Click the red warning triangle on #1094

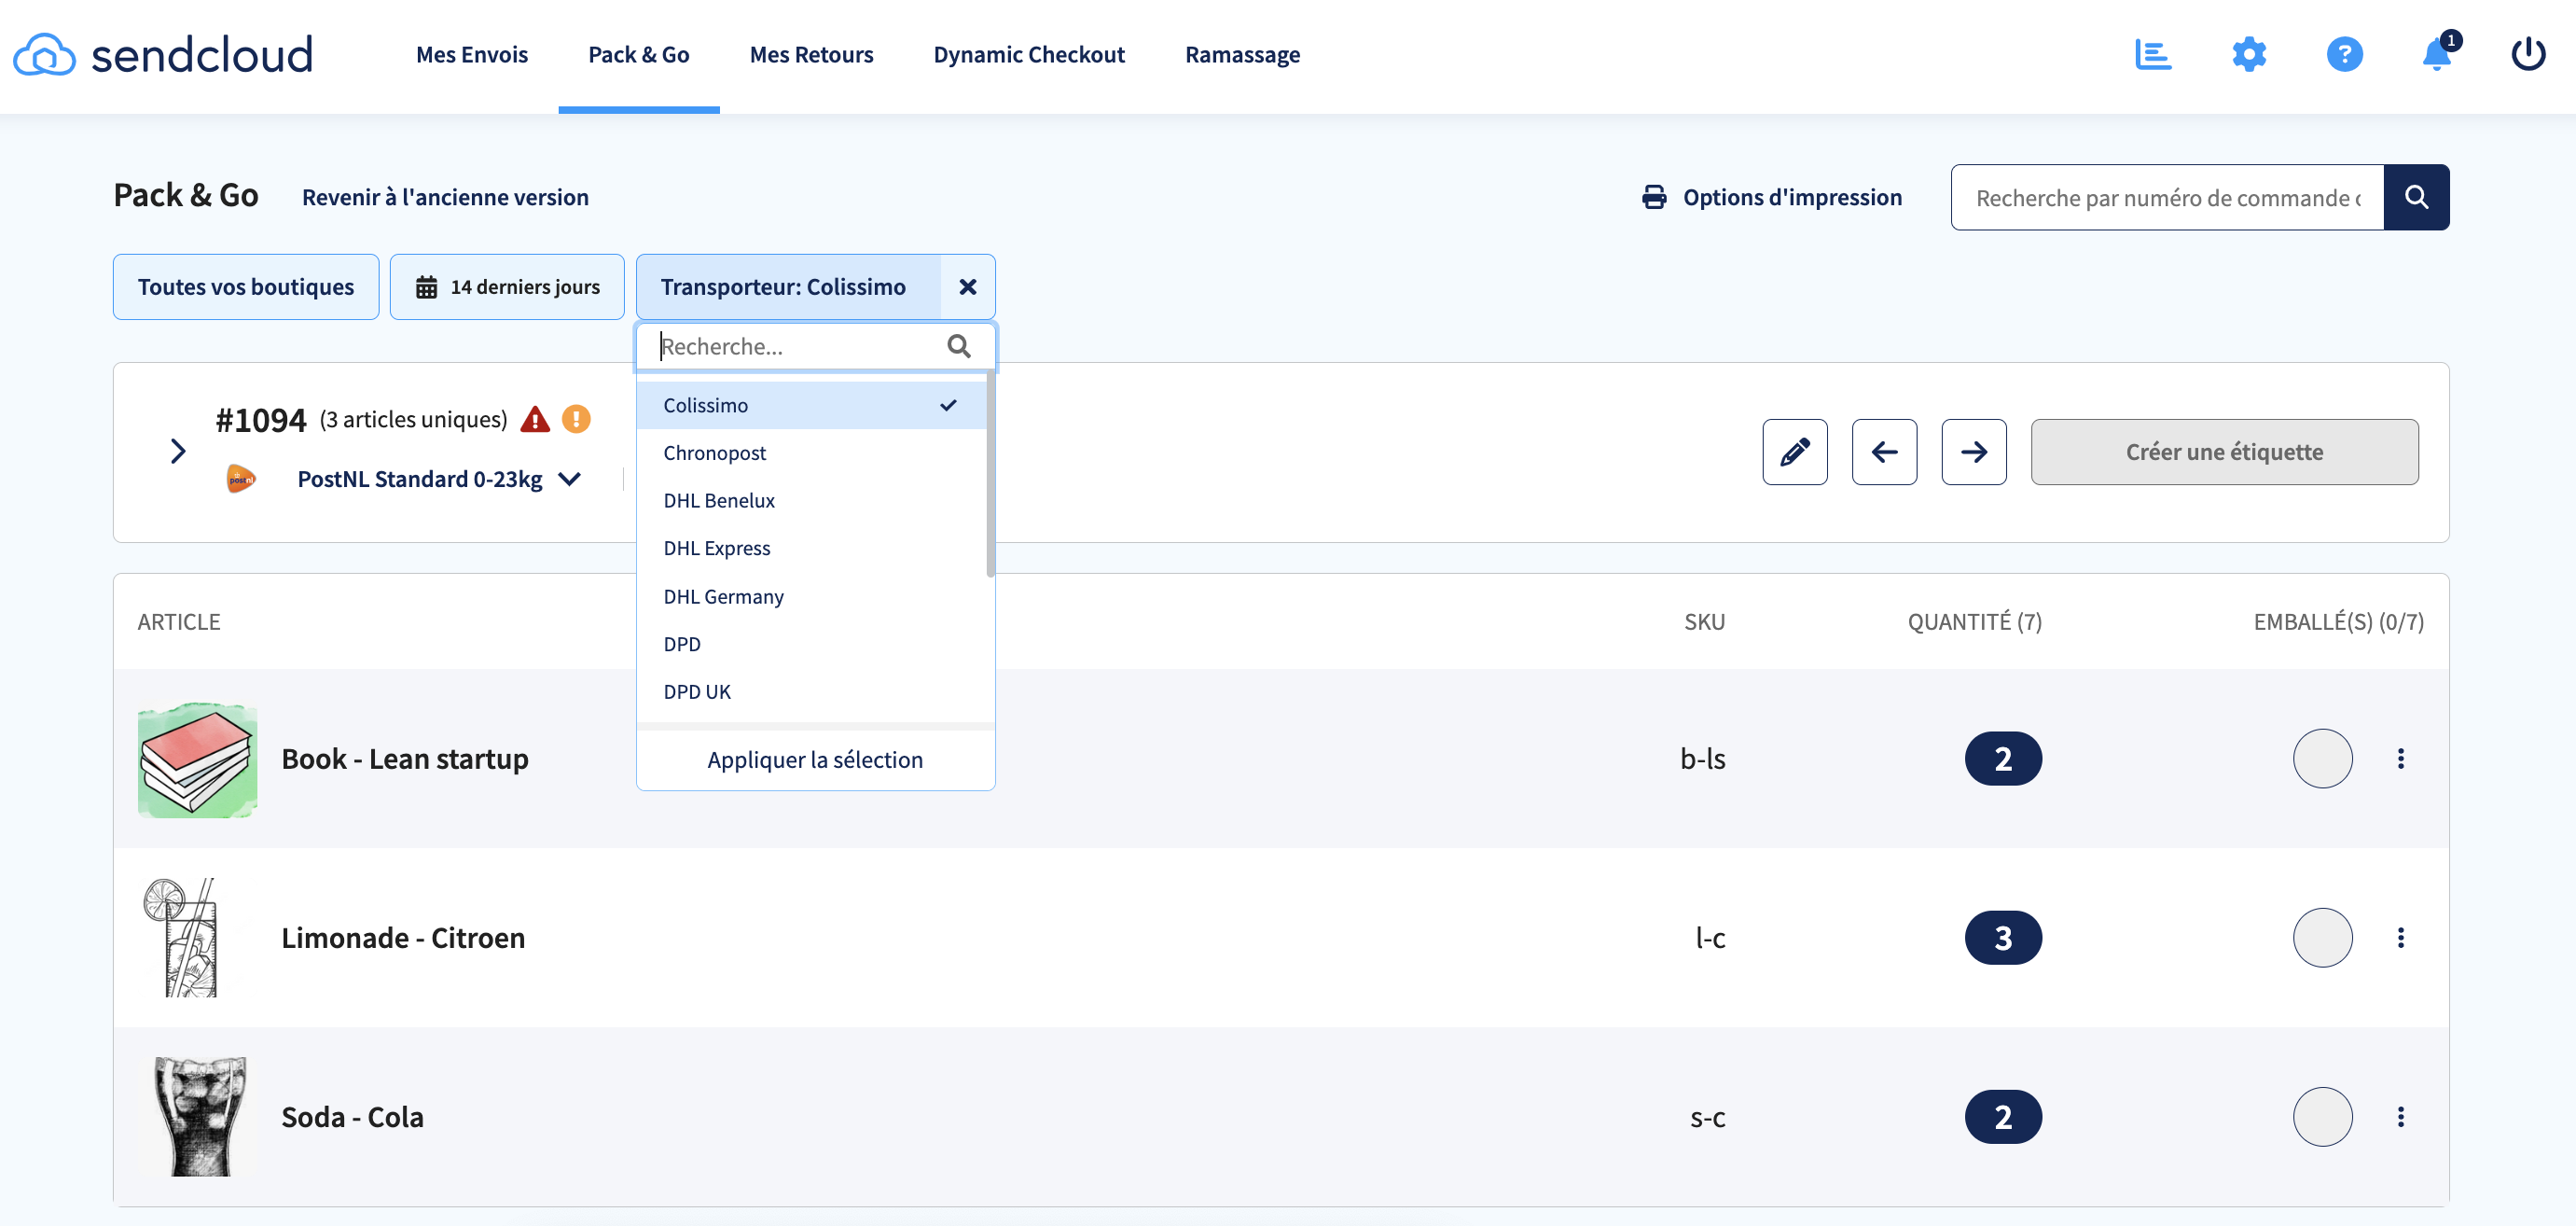[535, 419]
